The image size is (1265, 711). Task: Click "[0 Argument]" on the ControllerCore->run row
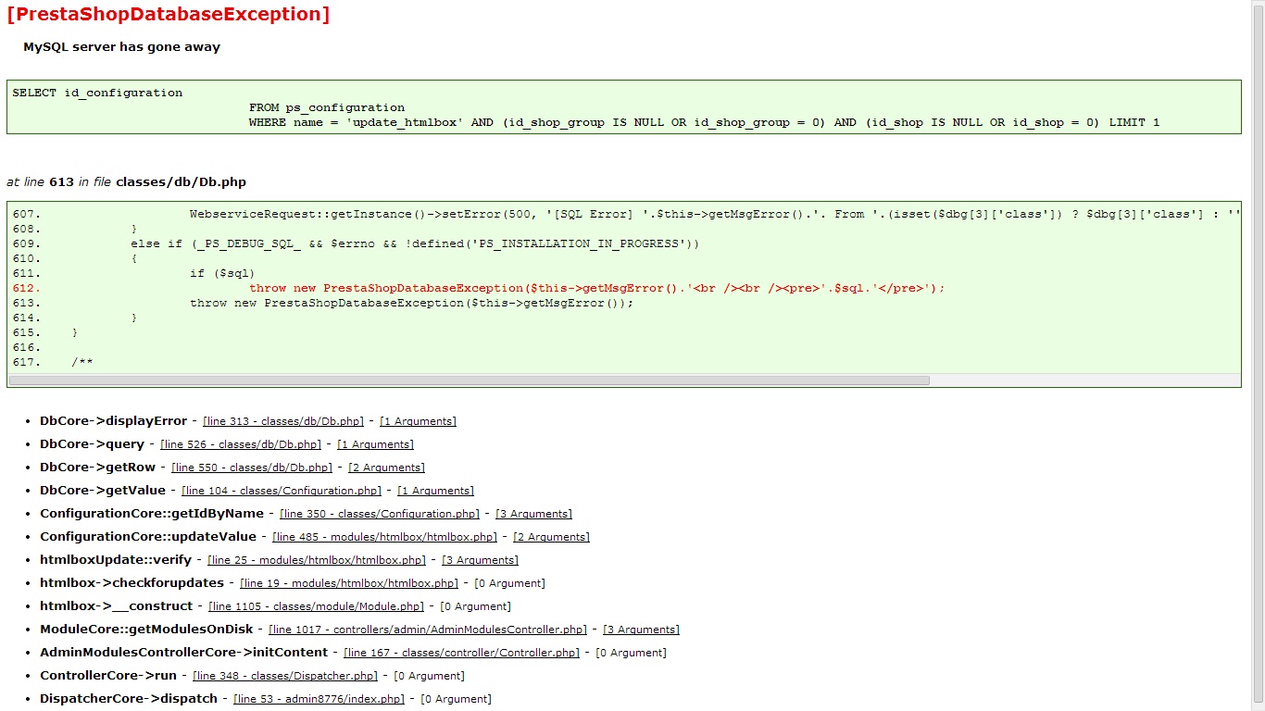pyautogui.click(x=429, y=676)
